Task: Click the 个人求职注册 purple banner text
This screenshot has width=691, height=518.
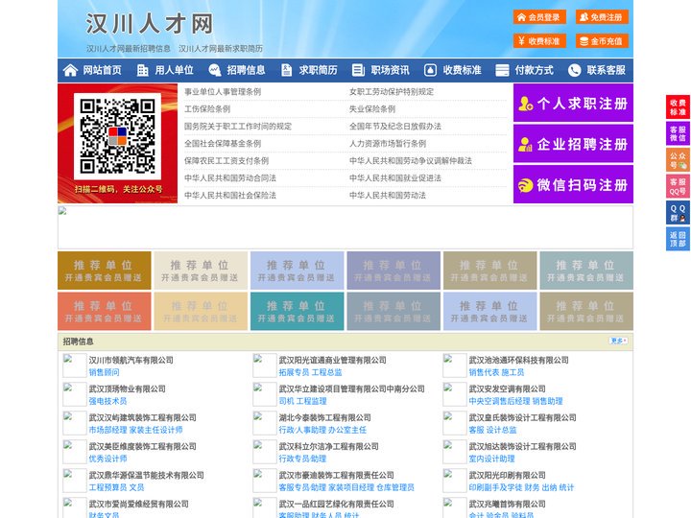Action: point(583,104)
